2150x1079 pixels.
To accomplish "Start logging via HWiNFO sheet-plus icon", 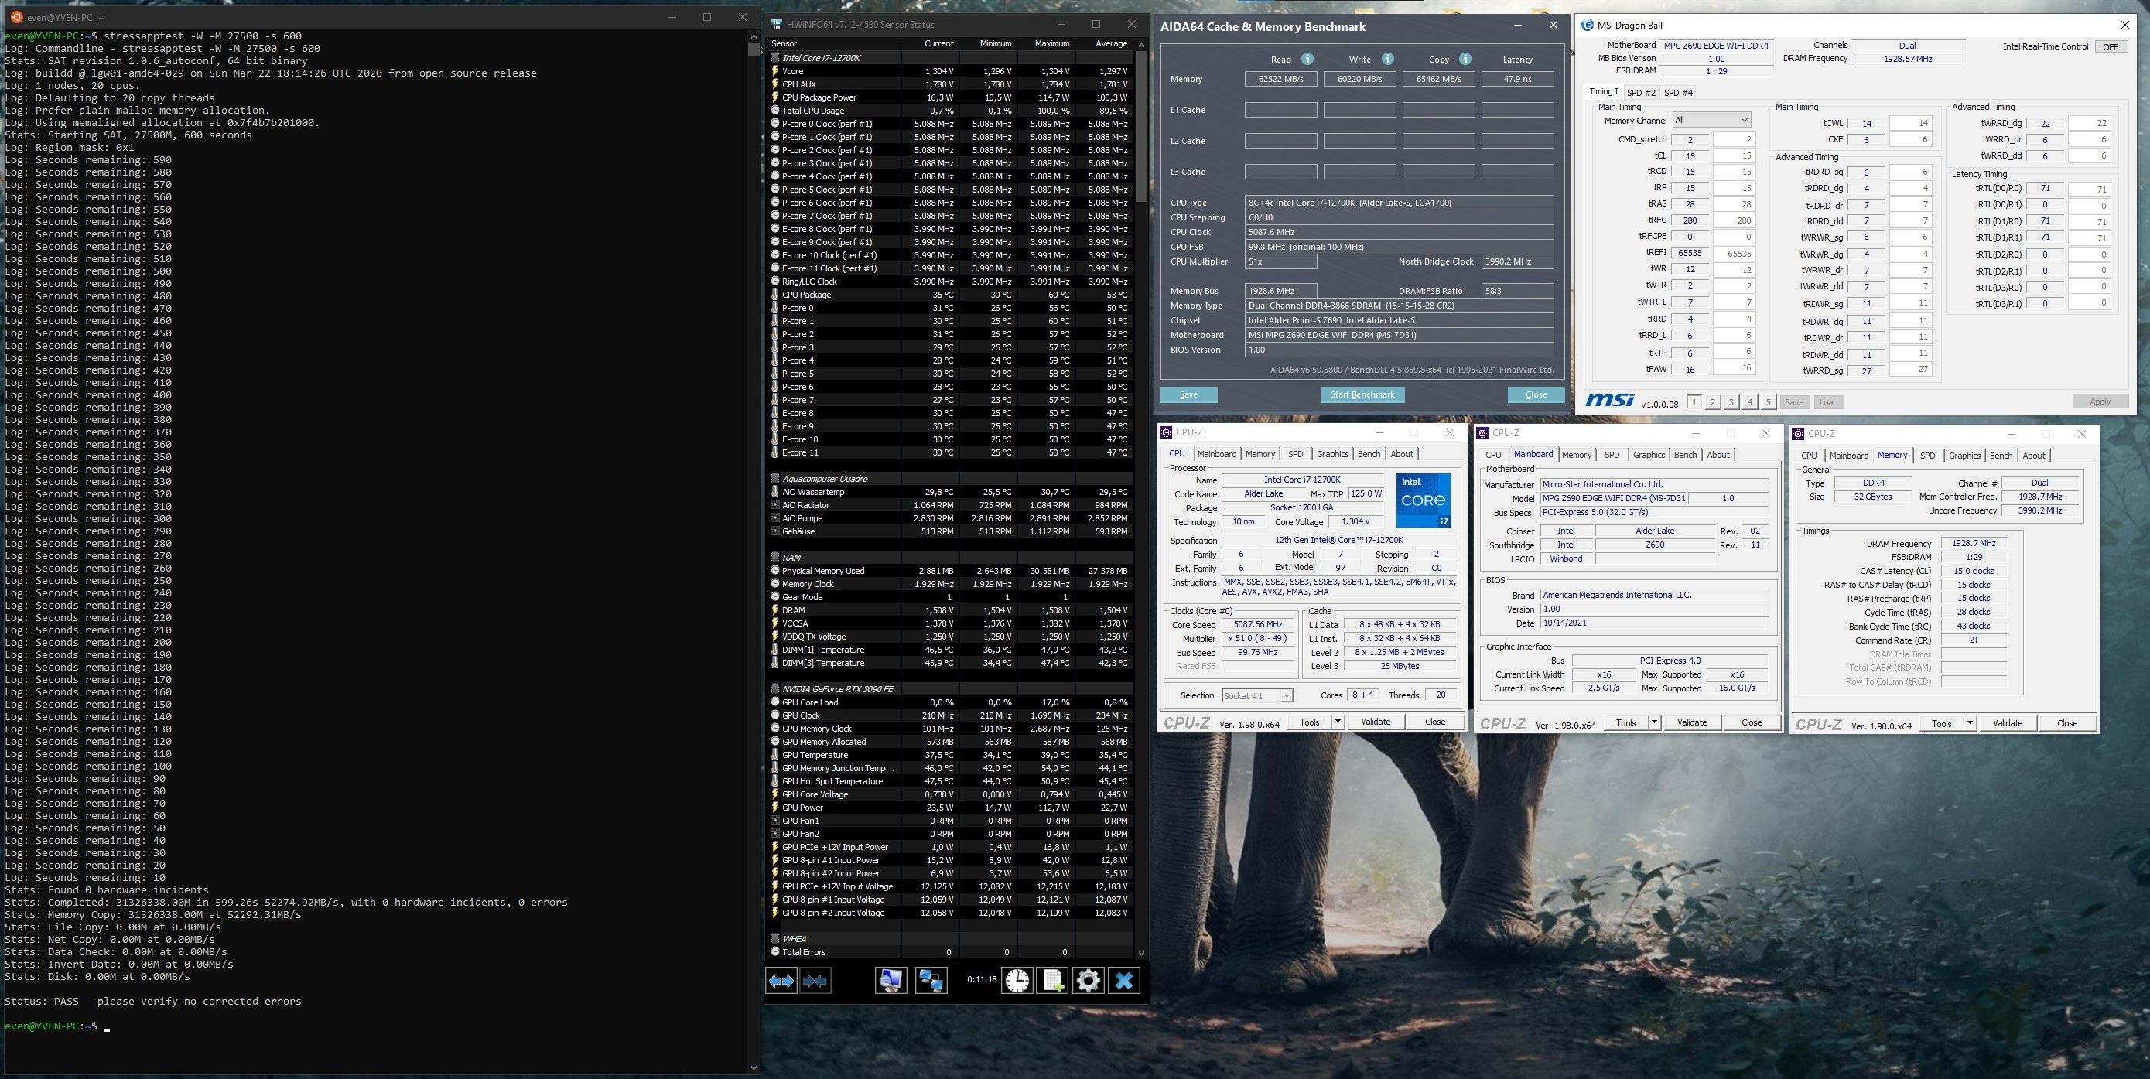I will click(x=1052, y=981).
